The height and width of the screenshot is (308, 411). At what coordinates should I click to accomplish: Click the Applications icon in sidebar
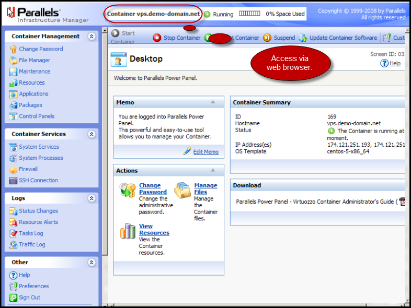coord(13,94)
